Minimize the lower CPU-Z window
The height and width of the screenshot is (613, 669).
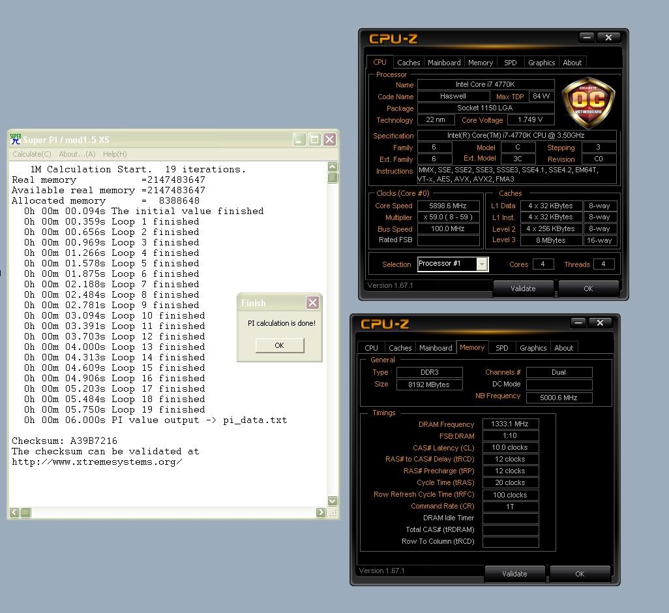578,323
